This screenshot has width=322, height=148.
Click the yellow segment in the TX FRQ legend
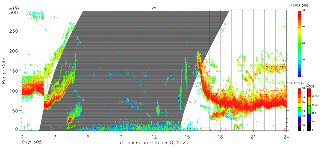click(x=299, y=105)
